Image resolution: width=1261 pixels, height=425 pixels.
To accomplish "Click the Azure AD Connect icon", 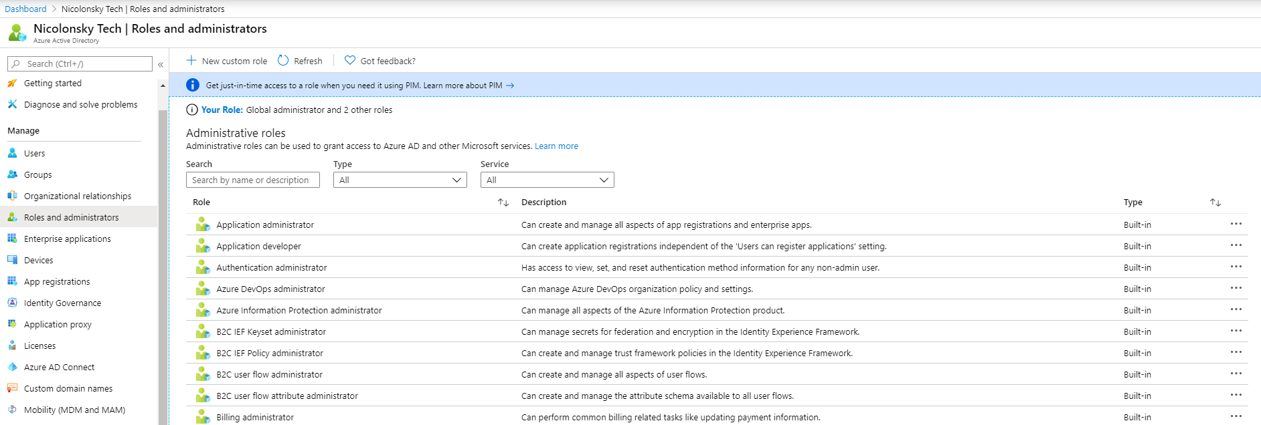I will tap(12, 367).
